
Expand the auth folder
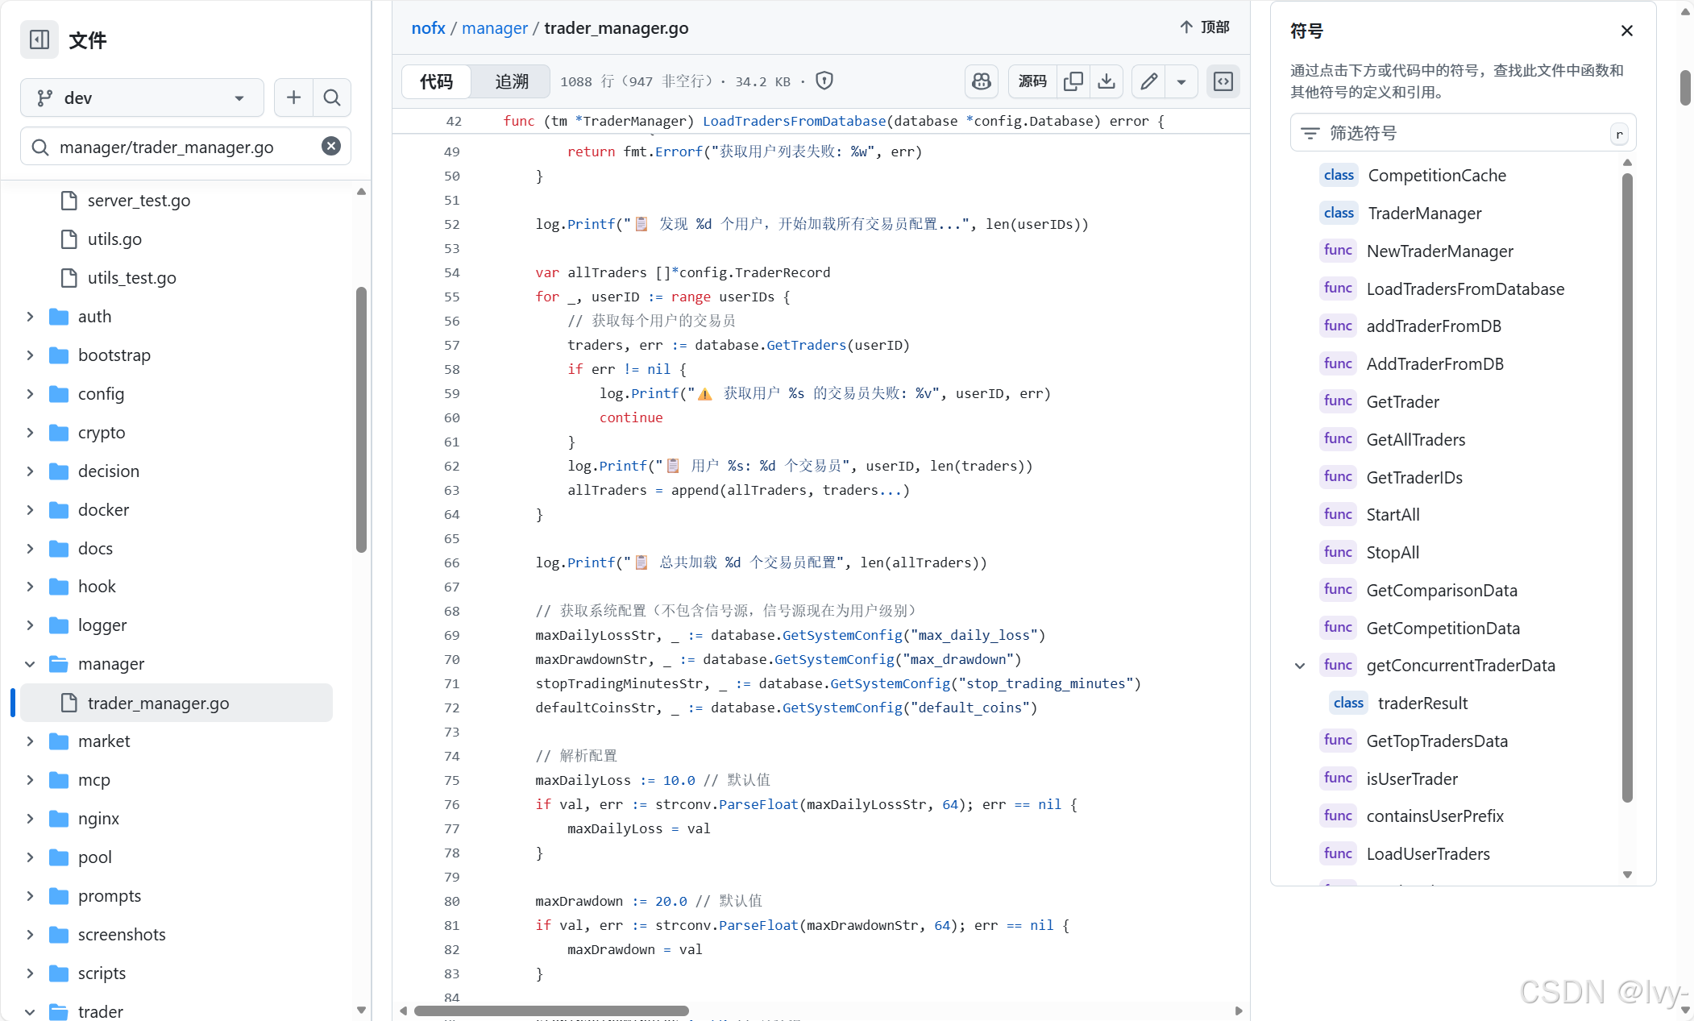tap(30, 317)
